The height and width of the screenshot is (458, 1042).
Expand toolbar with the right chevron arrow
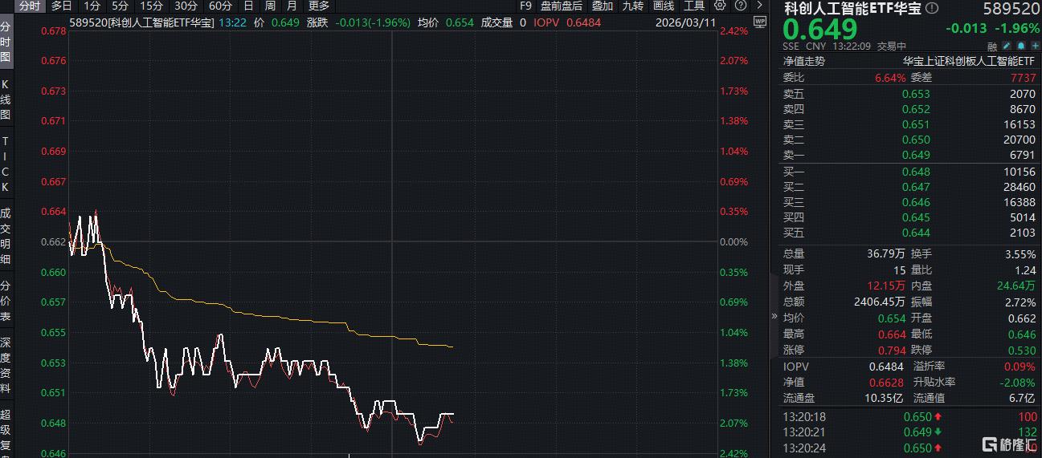(x=759, y=6)
